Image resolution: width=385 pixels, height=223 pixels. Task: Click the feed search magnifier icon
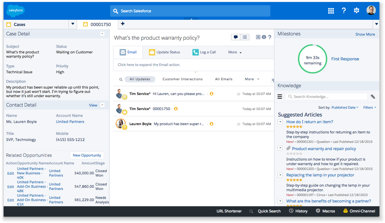click(121, 80)
